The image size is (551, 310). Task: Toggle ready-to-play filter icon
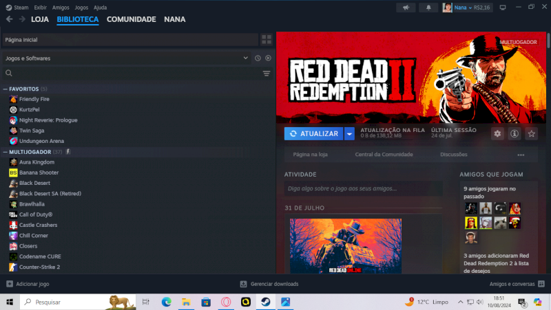tap(268, 58)
